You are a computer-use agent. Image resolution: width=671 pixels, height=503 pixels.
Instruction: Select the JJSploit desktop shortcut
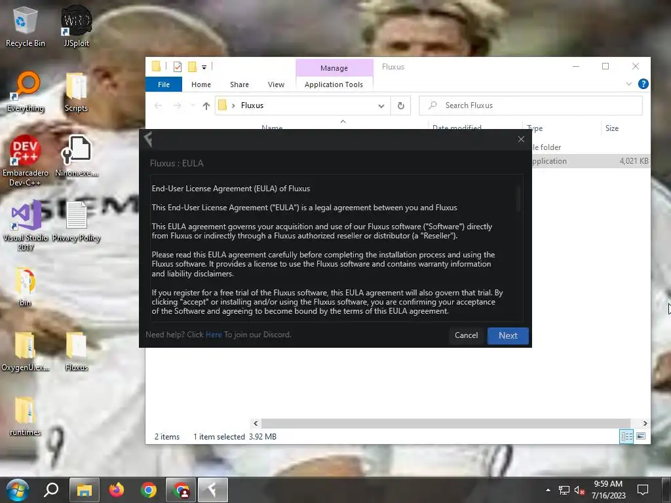pyautogui.click(x=77, y=26)
